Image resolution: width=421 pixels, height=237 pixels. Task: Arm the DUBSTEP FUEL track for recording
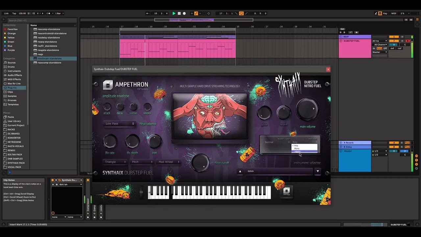pyautogui.click(x=408, y=41)
